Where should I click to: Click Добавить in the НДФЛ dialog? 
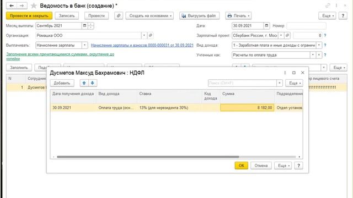(62, 83)
